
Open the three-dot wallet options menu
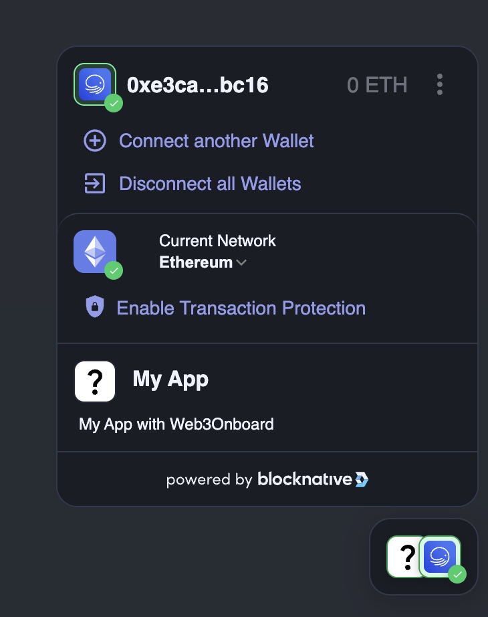(x=440, y=85)
